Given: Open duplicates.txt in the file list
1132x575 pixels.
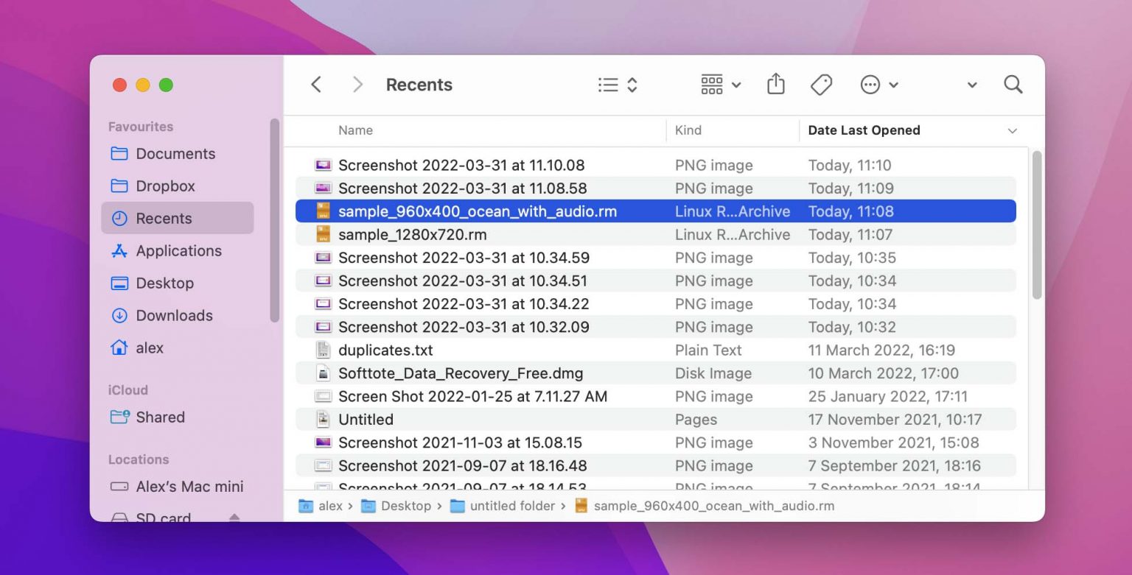Looking at the screenshot, I should coord(385,350).
